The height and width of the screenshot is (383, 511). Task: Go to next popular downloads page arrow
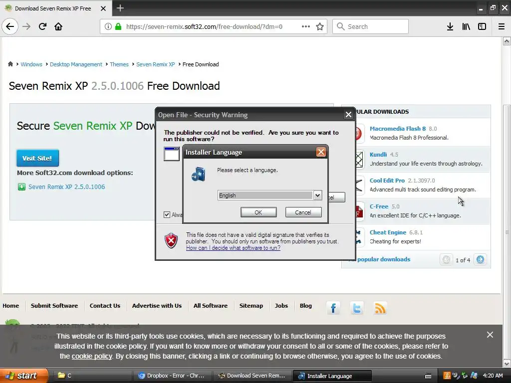coord(480,259)
